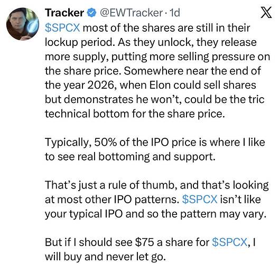Click the X logo in the corner
Viewport: 279px width, 264px height.
click(x=266, y=13)
